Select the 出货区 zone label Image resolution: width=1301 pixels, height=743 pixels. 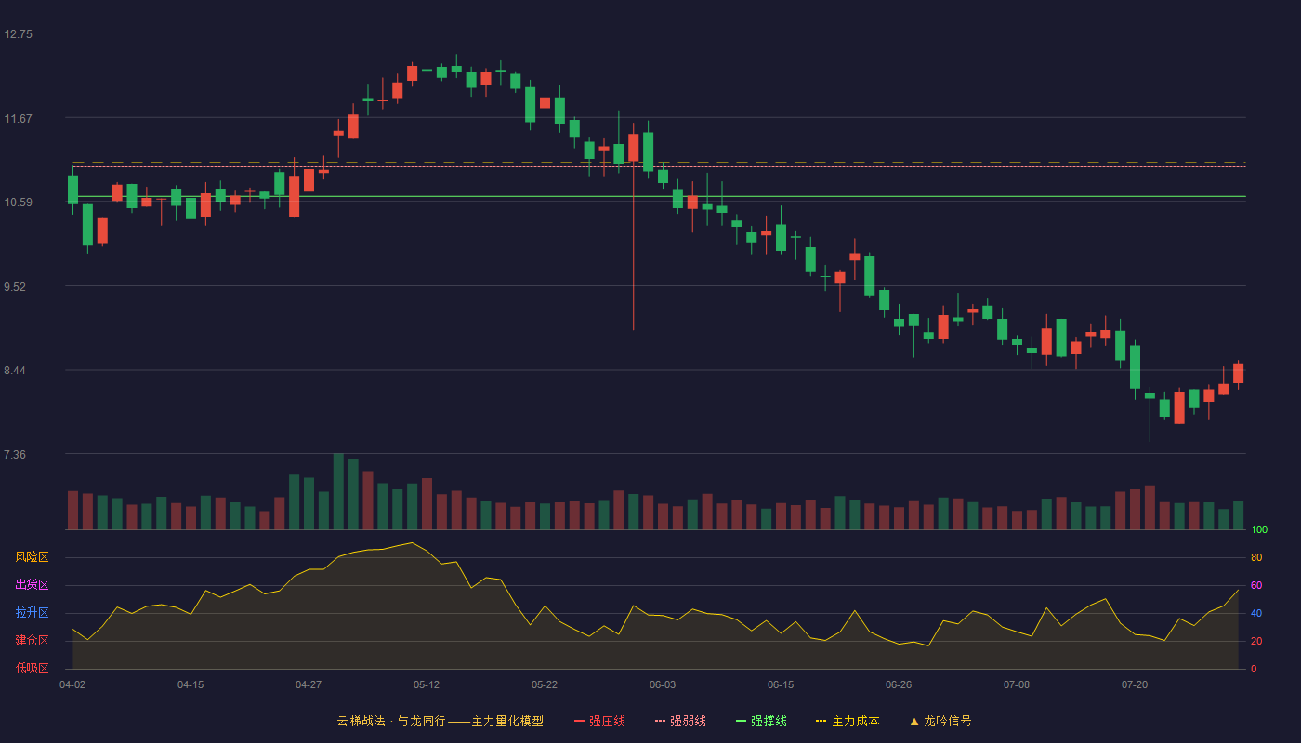[x=32, y=585]
